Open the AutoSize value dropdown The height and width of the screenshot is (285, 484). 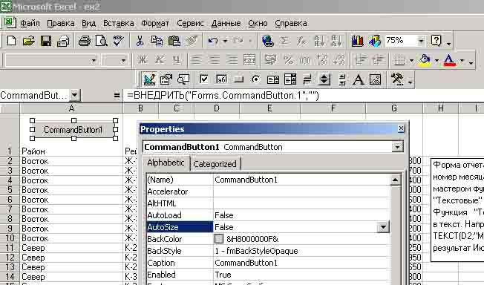point(383,227)
